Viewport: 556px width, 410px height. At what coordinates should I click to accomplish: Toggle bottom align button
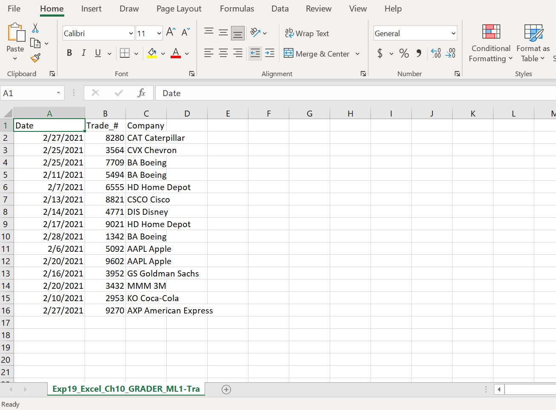click(x=238, y=33)
